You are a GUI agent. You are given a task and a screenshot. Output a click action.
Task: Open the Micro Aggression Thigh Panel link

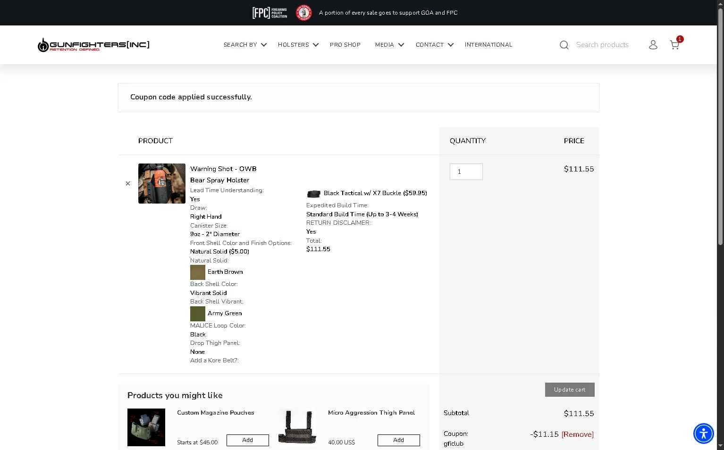371,413
